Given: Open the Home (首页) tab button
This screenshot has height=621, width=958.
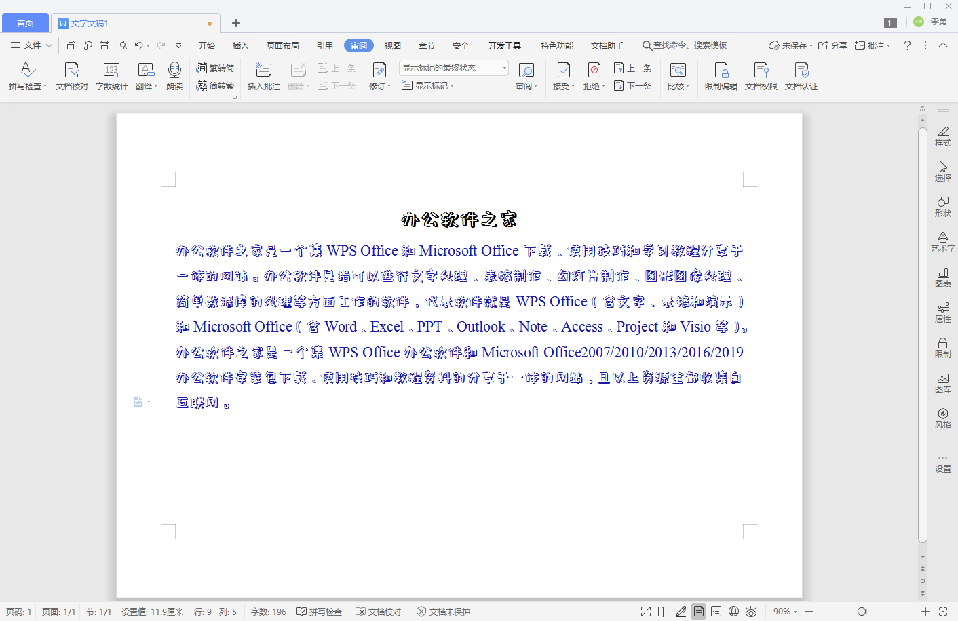Looking at the screenshot, I should click(25, 23).
